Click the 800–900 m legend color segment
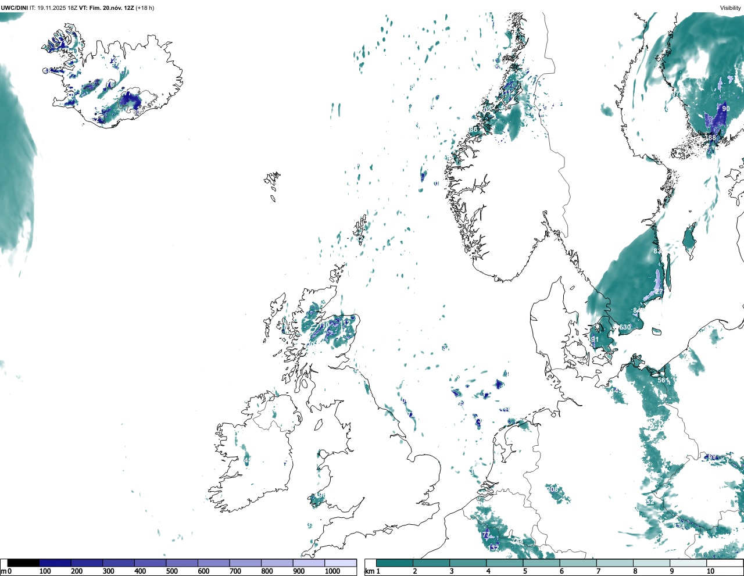 (277, 563)
